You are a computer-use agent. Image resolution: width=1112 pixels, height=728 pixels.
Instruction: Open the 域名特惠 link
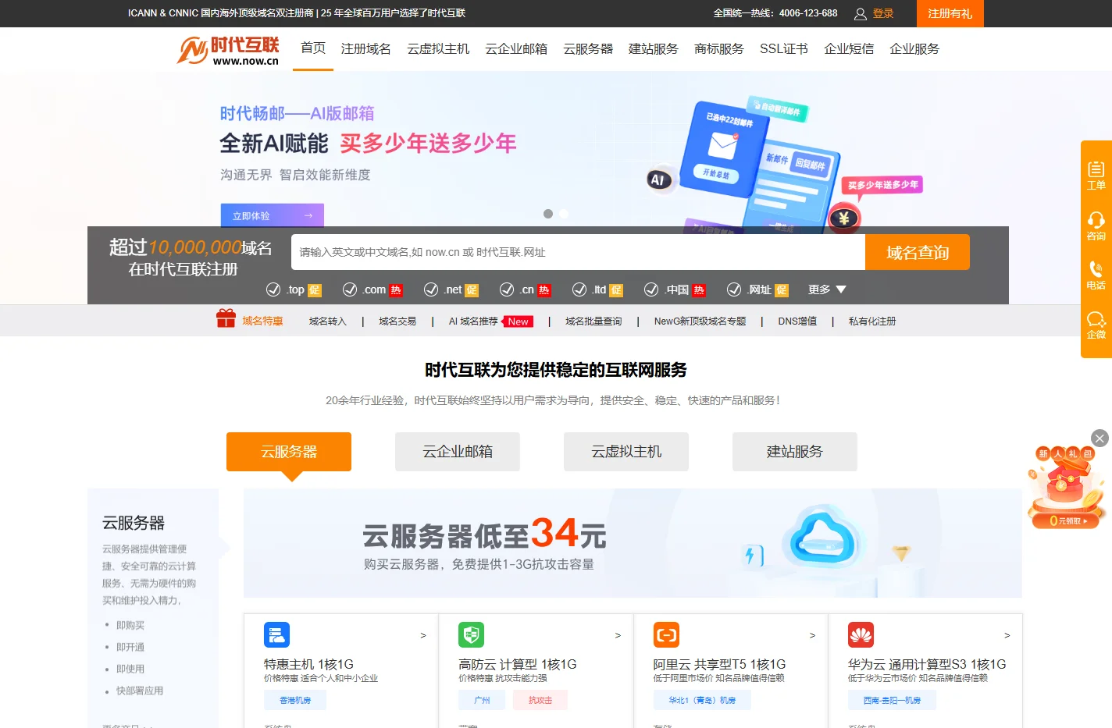pyautogui.click(x=262, y=321)
